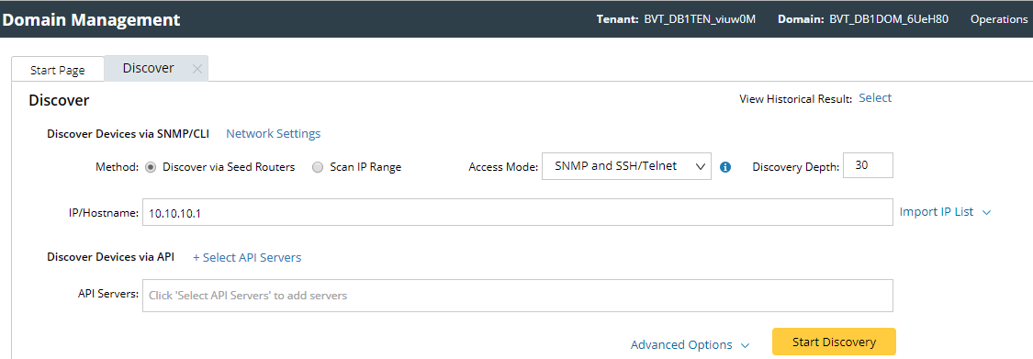Viewport: 1033px width, 359px height.
Task: Select the Scan IP Range radio button
Action: (x=318, y=167)
